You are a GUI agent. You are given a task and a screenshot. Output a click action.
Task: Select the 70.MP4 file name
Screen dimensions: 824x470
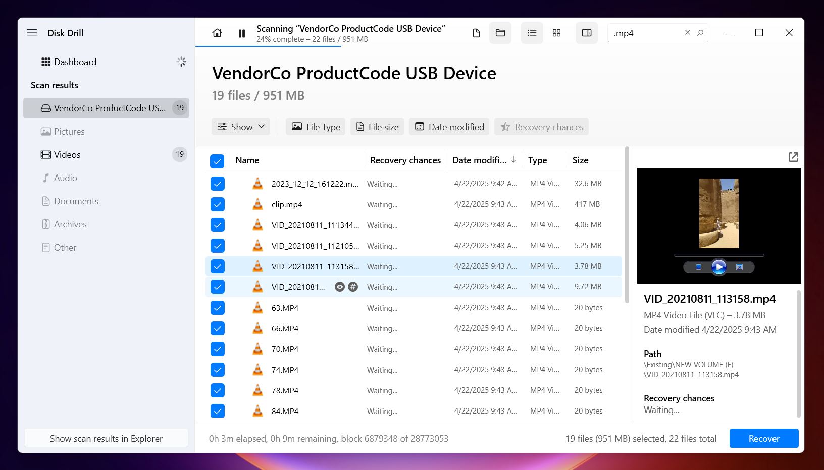285,349
